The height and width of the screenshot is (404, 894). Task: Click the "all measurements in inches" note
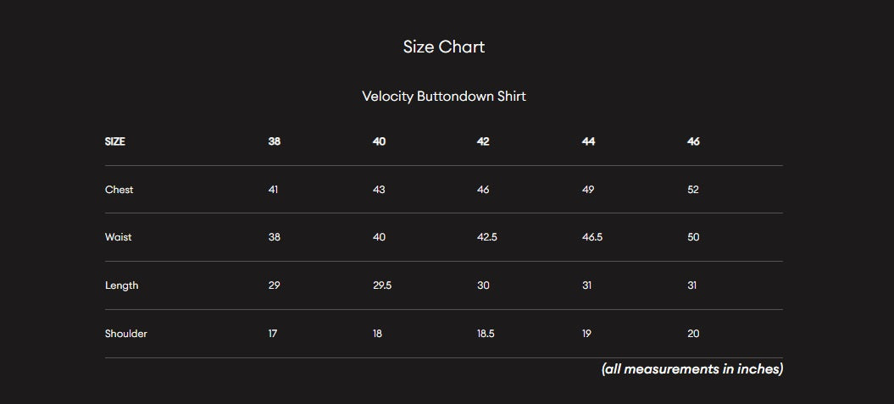[x=692, y=369]
